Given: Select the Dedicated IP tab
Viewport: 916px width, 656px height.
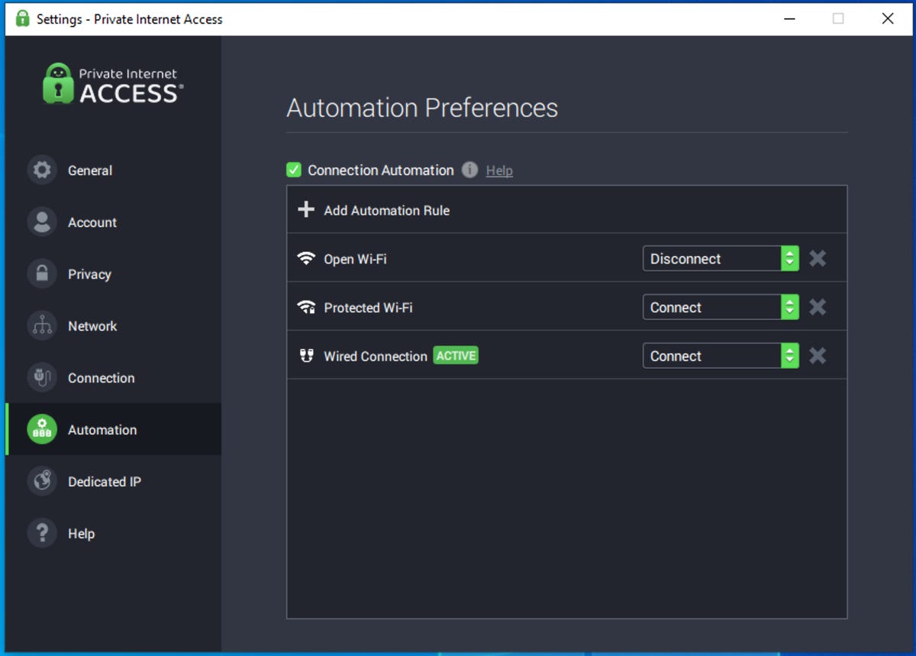Looking at the screenshot, I should coord(113,482).
